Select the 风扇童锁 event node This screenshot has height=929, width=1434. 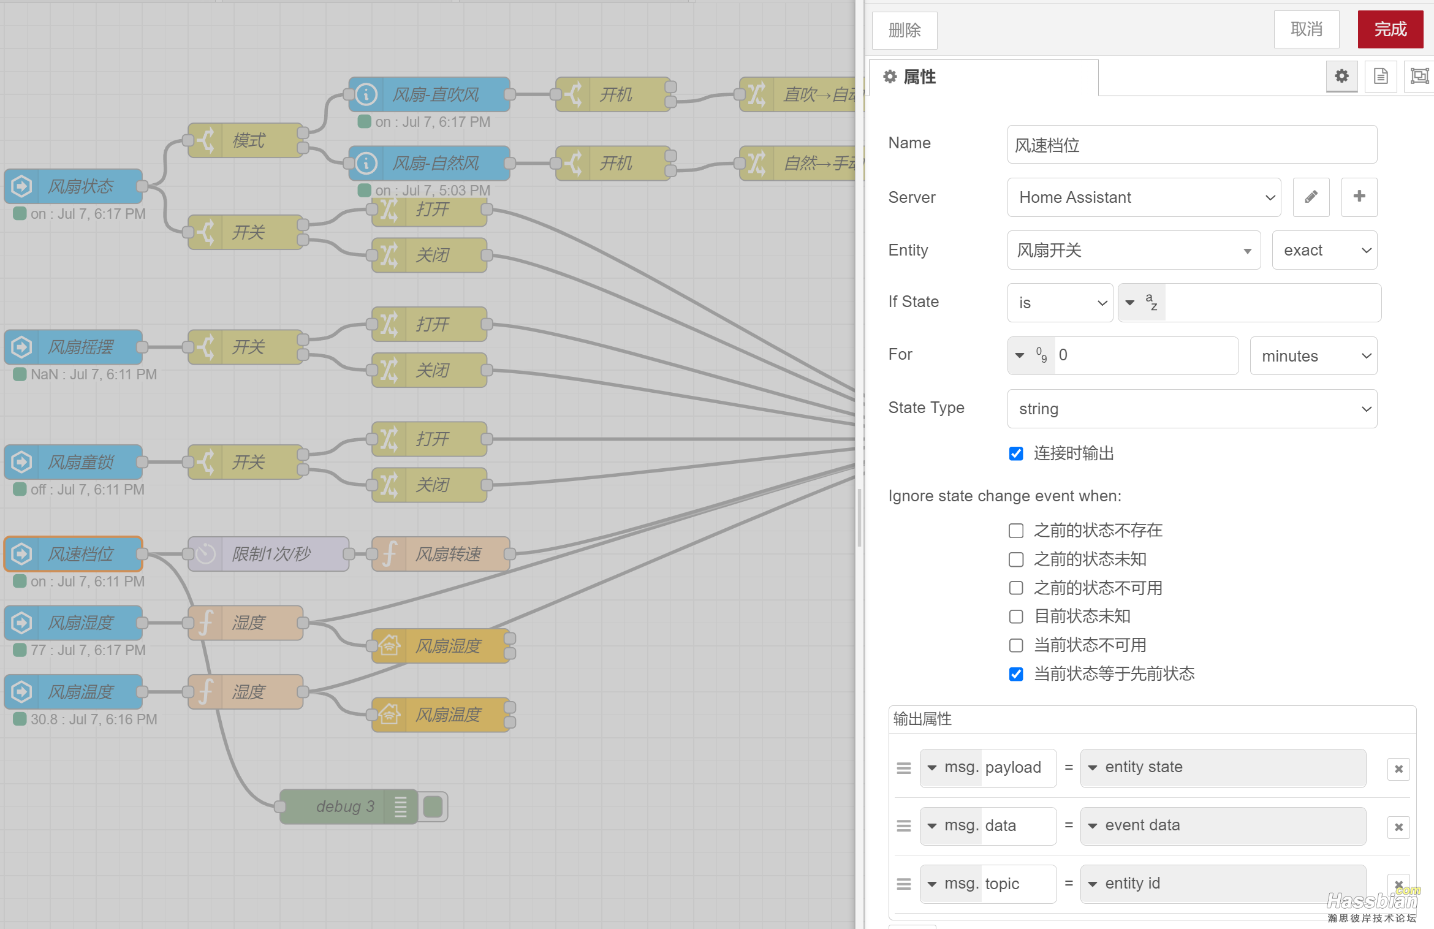(x=74, y=462)
